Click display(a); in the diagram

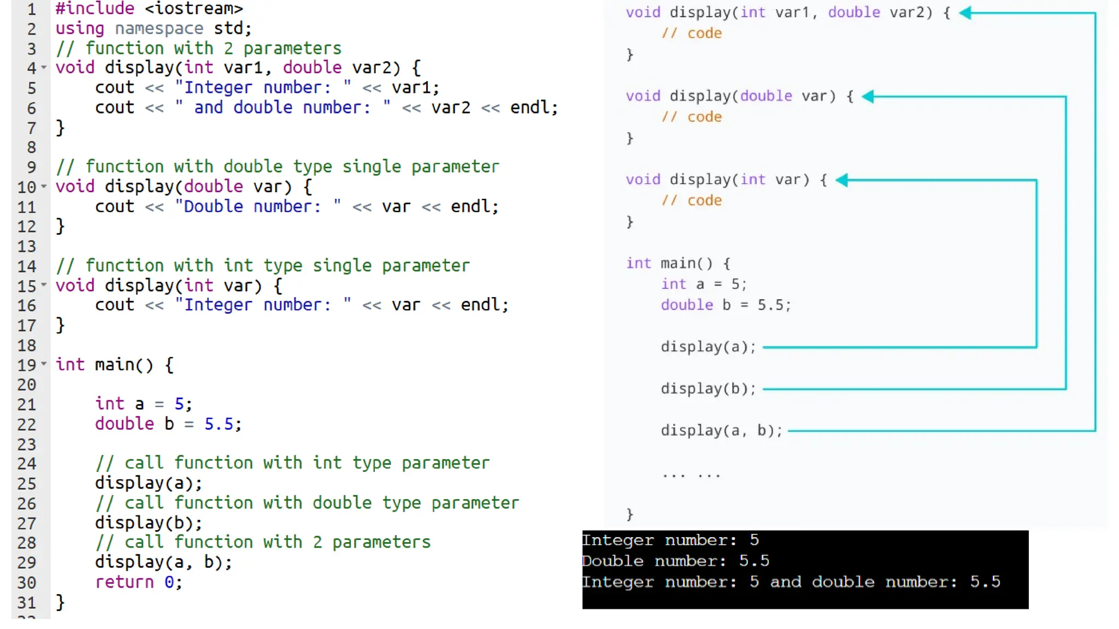click(x=708, y=347)
